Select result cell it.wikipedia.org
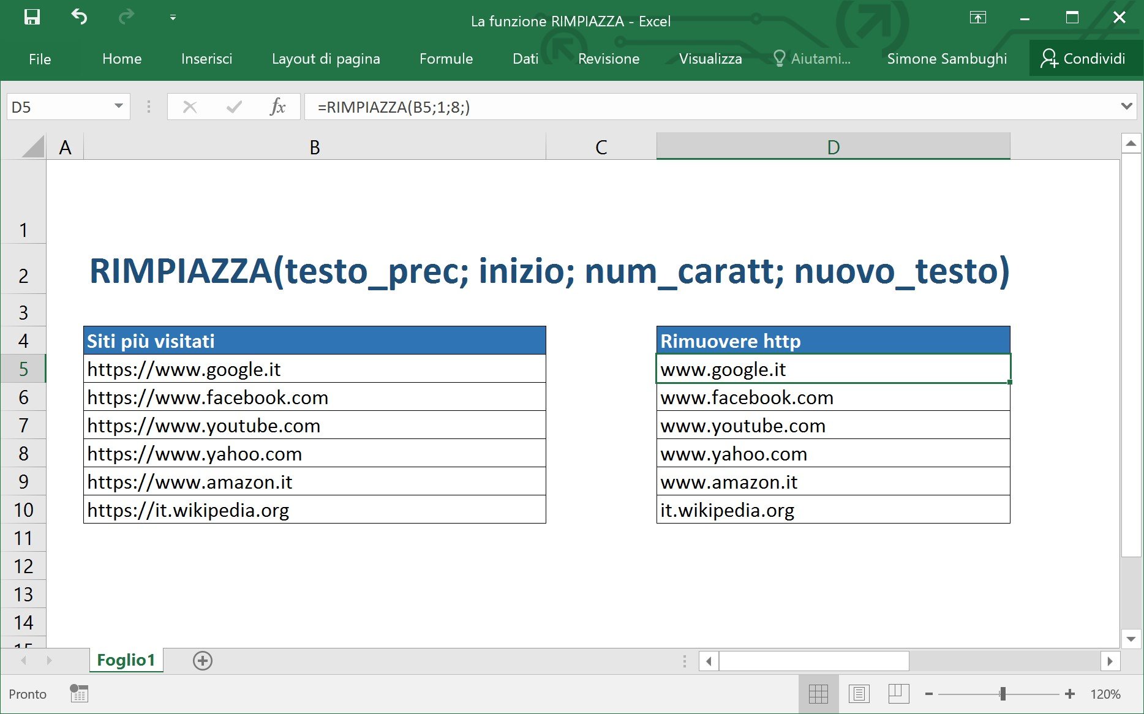This screenshot has width=1144, height=714. tap(834, 509)
